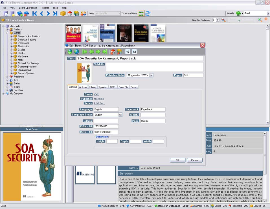Select the Silverlight 1.0 book thumbnail
This screenshot has width=270, height=209.
pyautogui.click(x=74, y=33)
